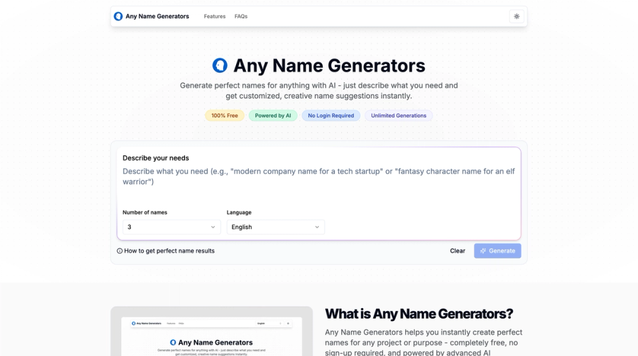Click the Generate button
This screenshot has width=638, height=356.
click(497, 251)
